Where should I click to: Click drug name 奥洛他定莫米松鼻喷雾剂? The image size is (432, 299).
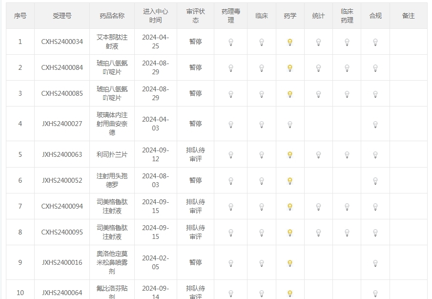click(x=112, y=262)
